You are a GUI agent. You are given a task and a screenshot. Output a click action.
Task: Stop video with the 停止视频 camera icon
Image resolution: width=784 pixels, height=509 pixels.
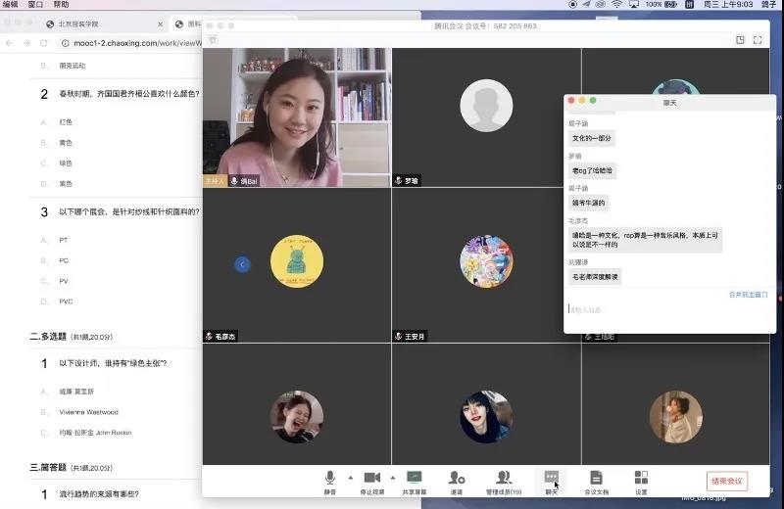pyautogui.click(x=372, y=478)
